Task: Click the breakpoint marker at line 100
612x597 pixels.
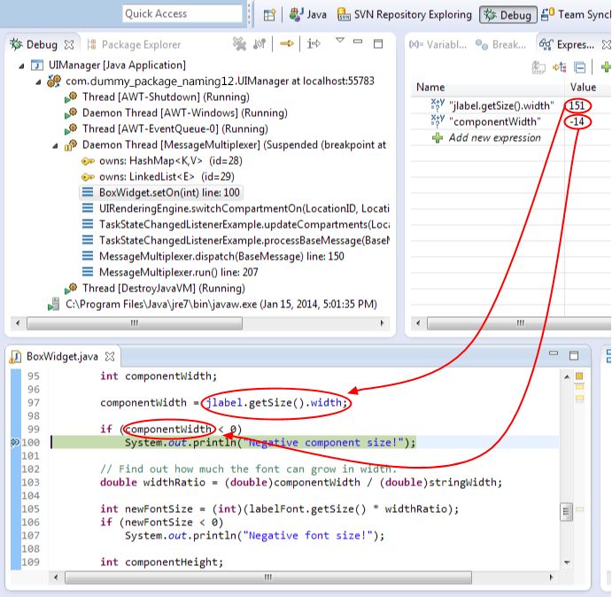Action: pos(15,442)
